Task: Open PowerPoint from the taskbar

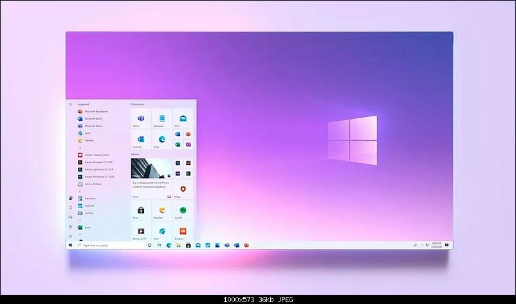Action: [246, 245]
